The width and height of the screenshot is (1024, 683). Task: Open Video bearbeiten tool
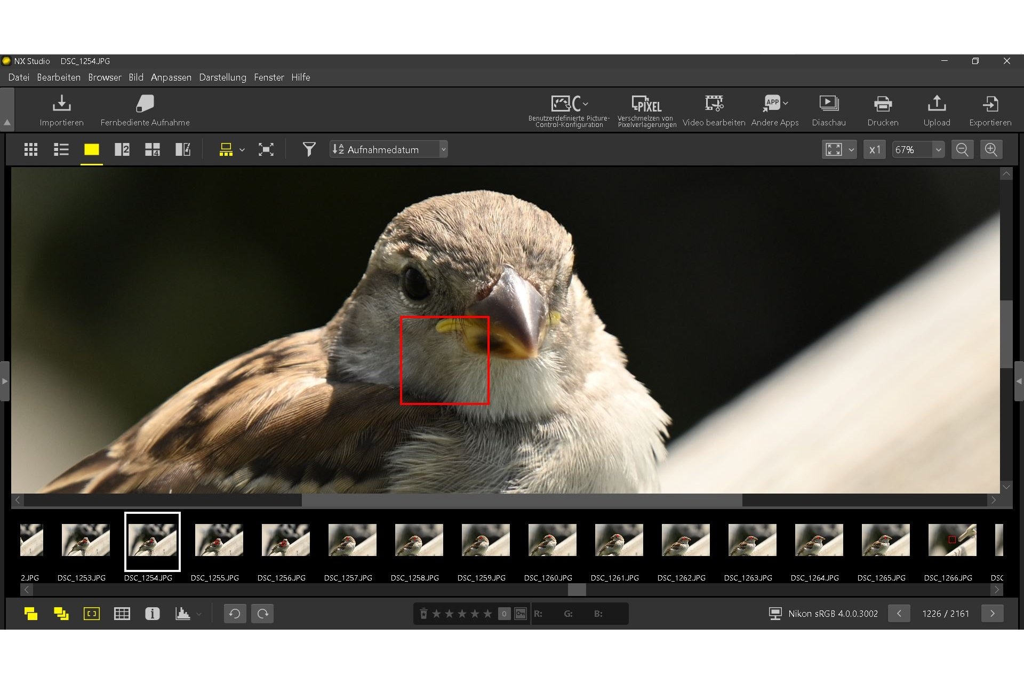(714, 111)
